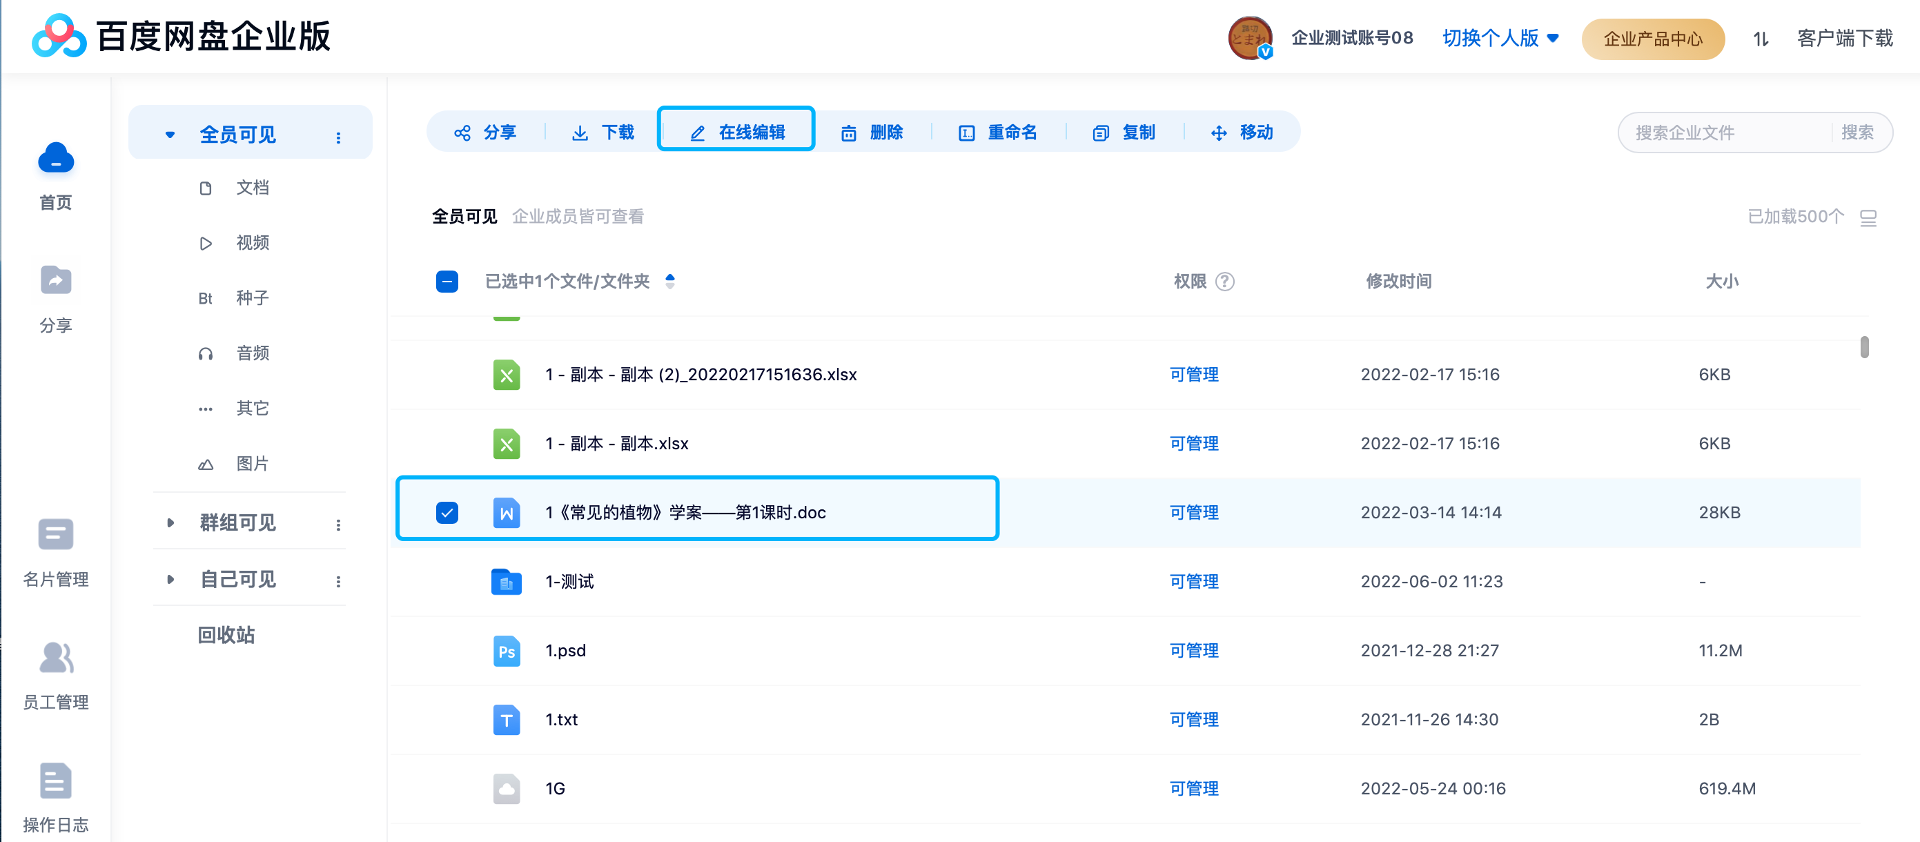
Task: Uncheck the 常见的植物 doc file checkbox
Action: point(447,513)
